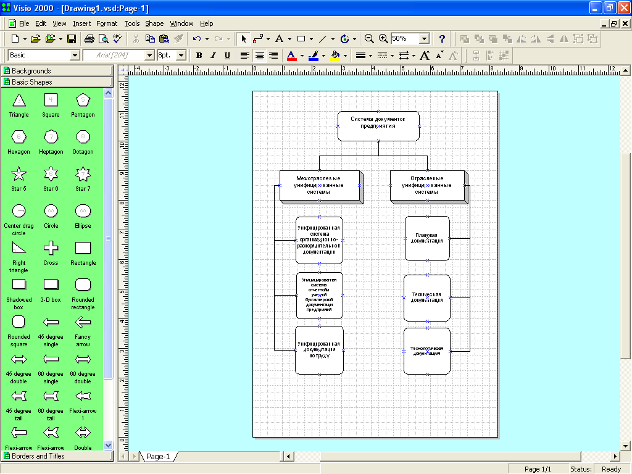Run the spelling check icon
This screenshot has width=632, height=474.
pyautogui.click(x=118, y=39)
